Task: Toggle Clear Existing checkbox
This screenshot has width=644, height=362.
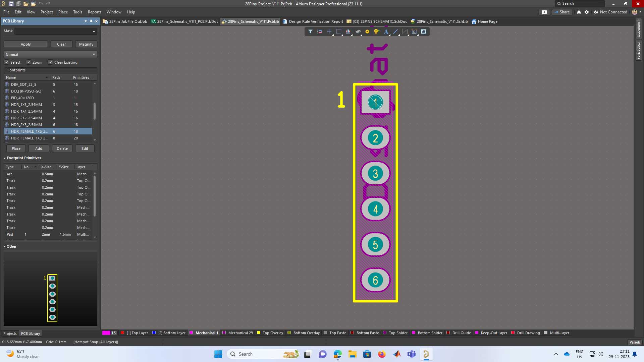Action: (x=50, y=62)
